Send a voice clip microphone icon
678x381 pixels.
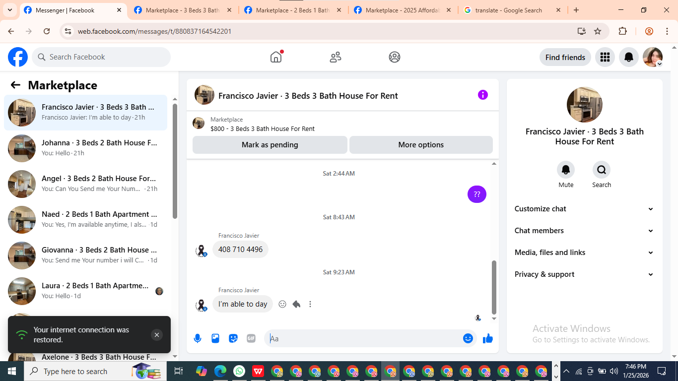click(x=198, y=338)
